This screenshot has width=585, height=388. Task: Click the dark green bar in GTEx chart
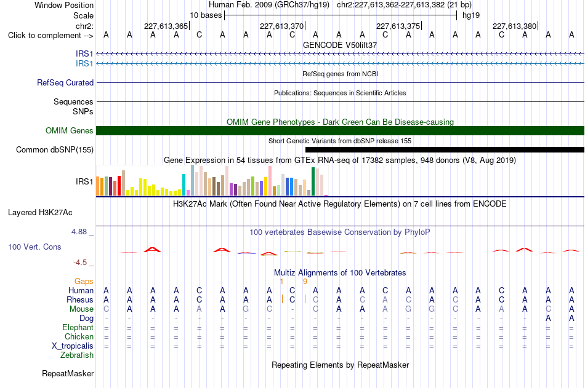tap(313, 181)
